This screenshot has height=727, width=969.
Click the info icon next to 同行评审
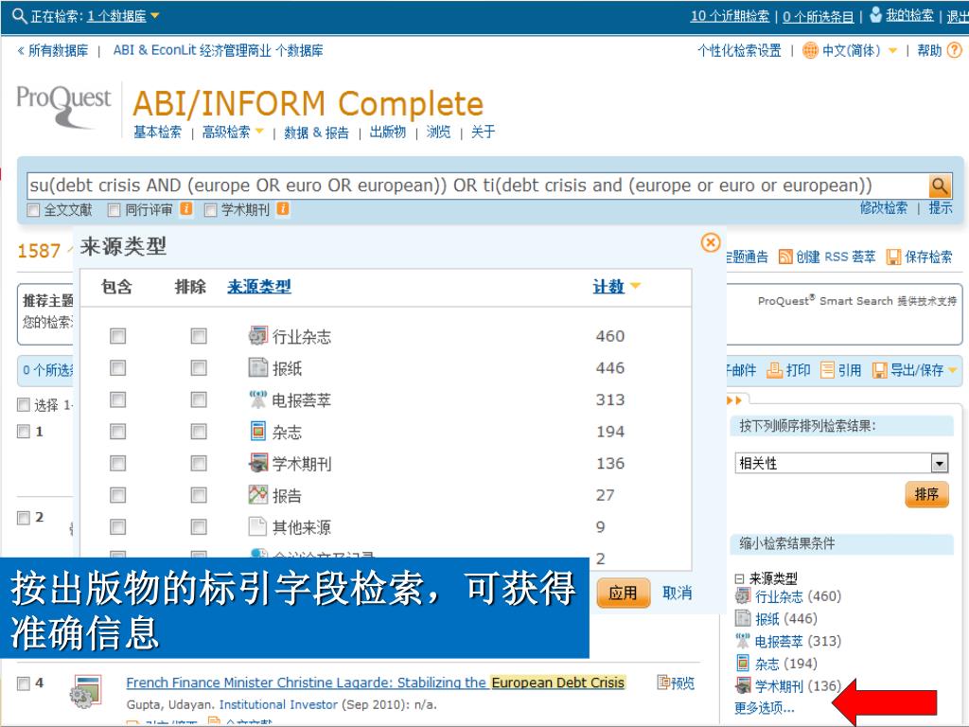pyautogui.click(x=186, y=209)
